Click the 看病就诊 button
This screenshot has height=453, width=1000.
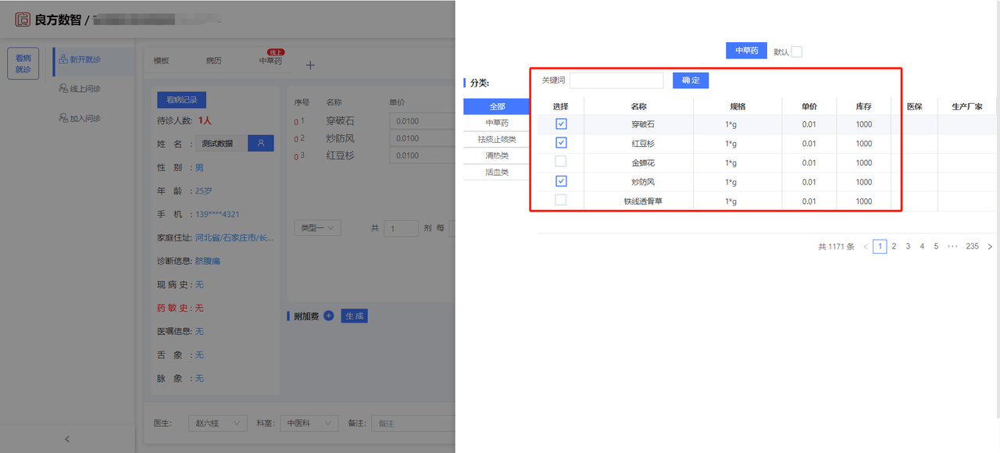(23, 63)
